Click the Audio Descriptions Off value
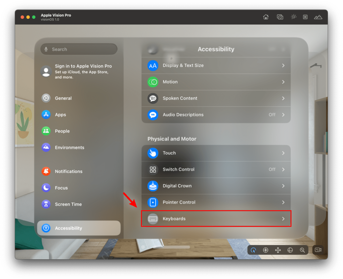This screenshot has width=343, height=279. pos(272,115)
